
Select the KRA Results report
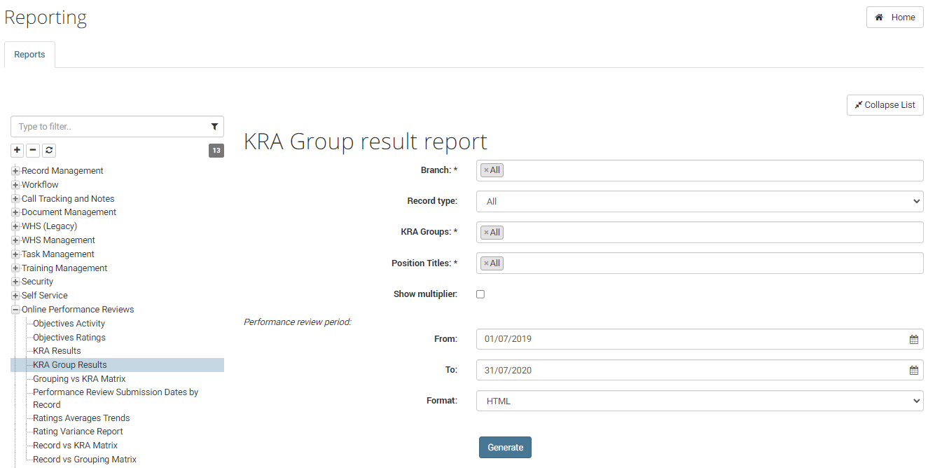pyautogui.click(x=56, y=350)
